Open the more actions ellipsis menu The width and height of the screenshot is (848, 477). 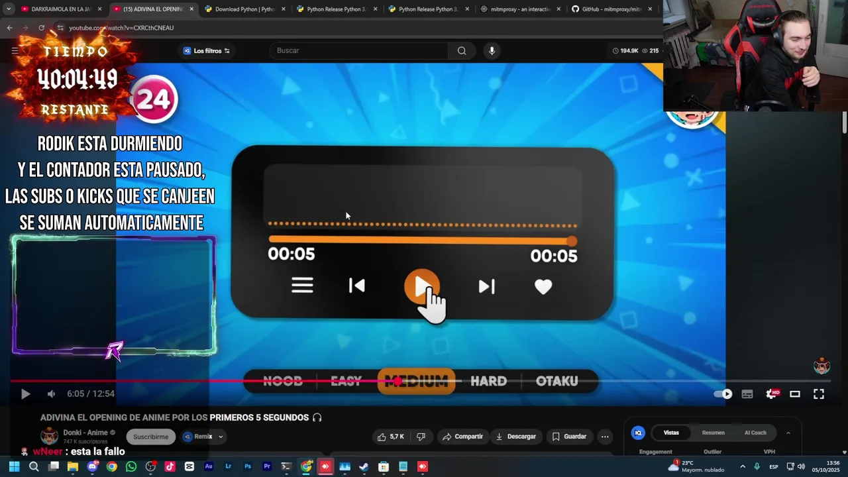(605, 437)
